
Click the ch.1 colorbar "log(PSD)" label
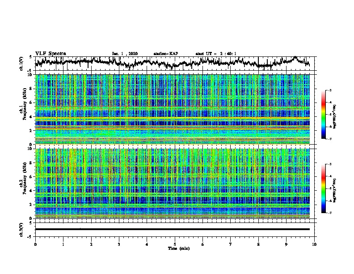point(335,116)
